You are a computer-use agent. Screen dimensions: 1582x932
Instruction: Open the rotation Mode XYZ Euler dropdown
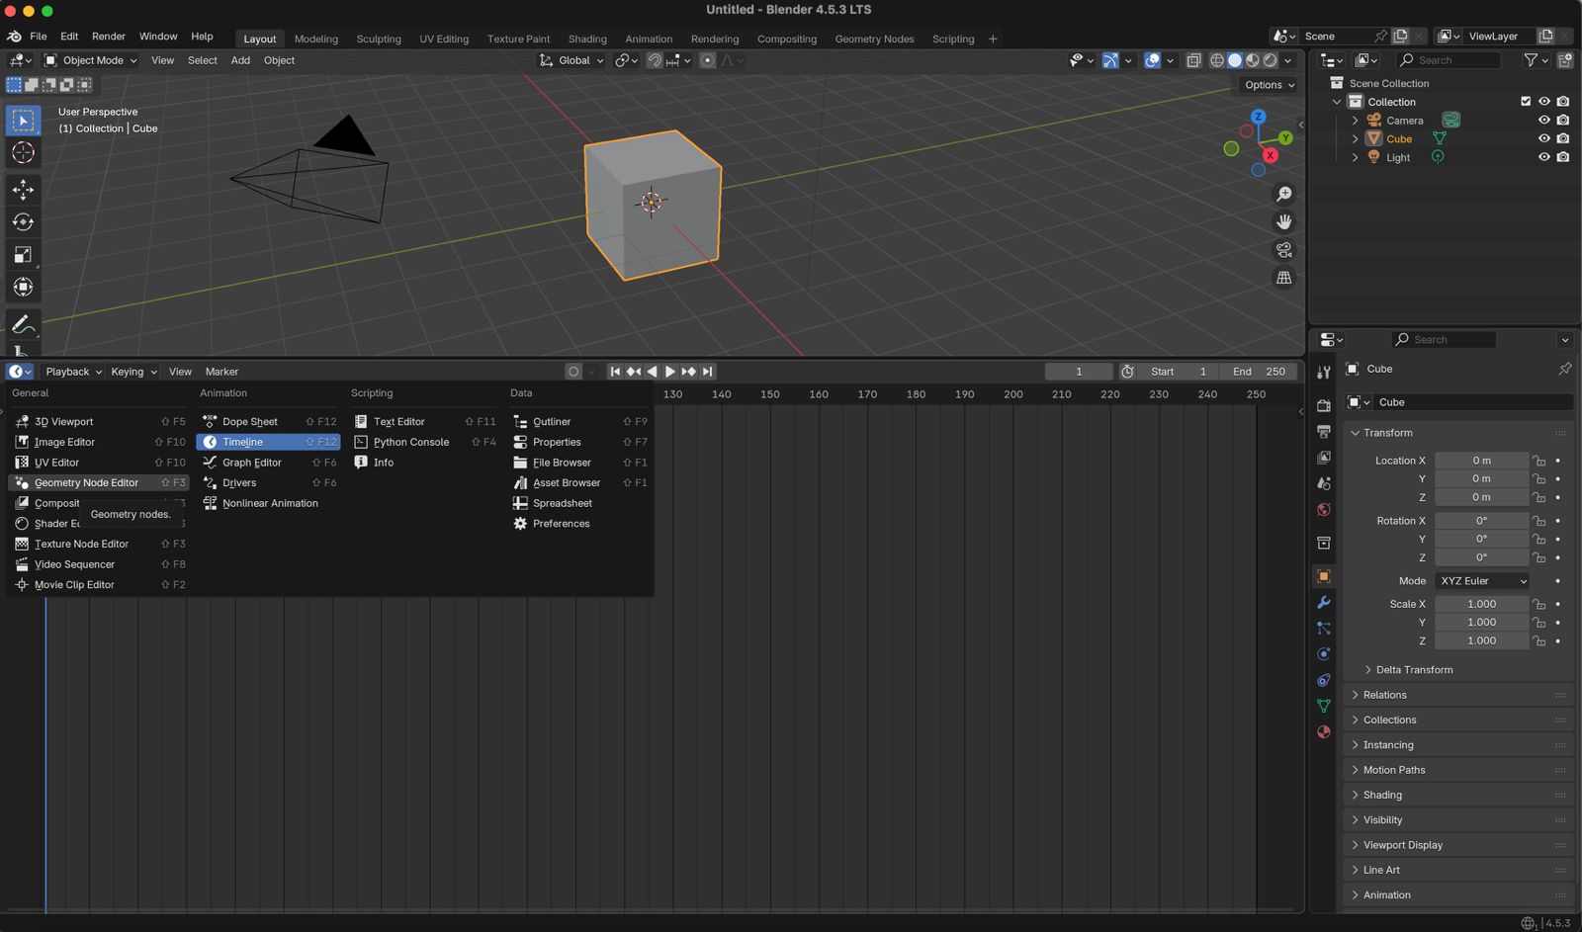pos(1482,581)
